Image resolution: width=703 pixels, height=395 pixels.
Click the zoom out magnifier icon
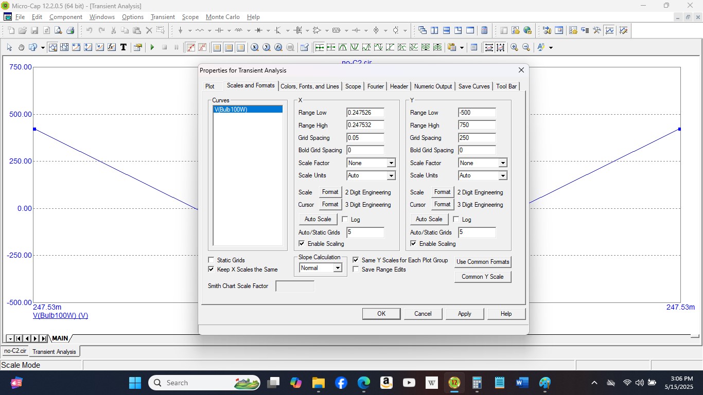[x=526, y=47]
